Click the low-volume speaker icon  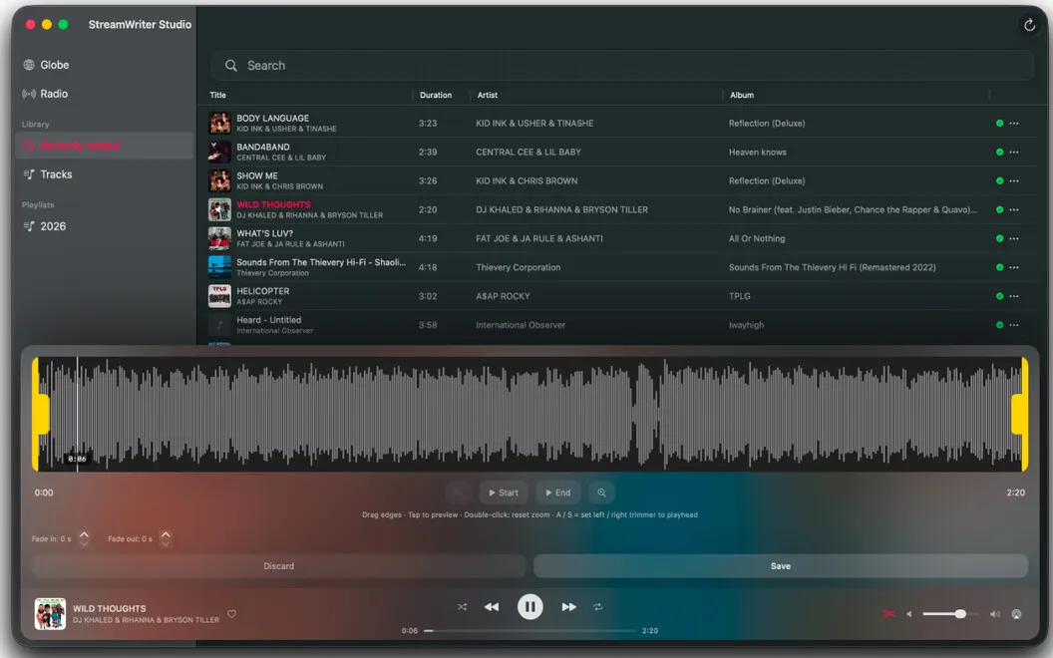pyautogui.click(x=909, y=614)
